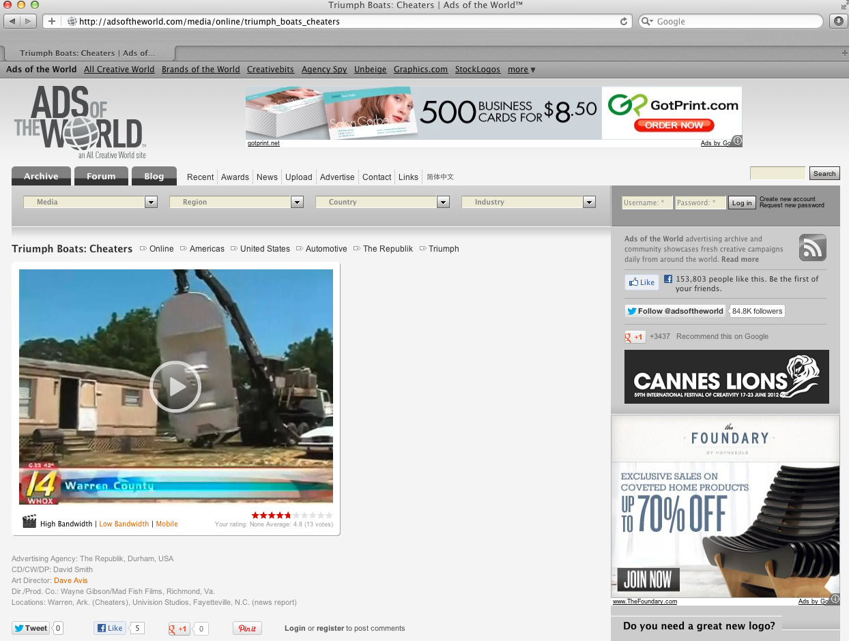Go forward with Safari's forward arrow
Viewport: 849px width, 641px height.
[x=29, y=21]
